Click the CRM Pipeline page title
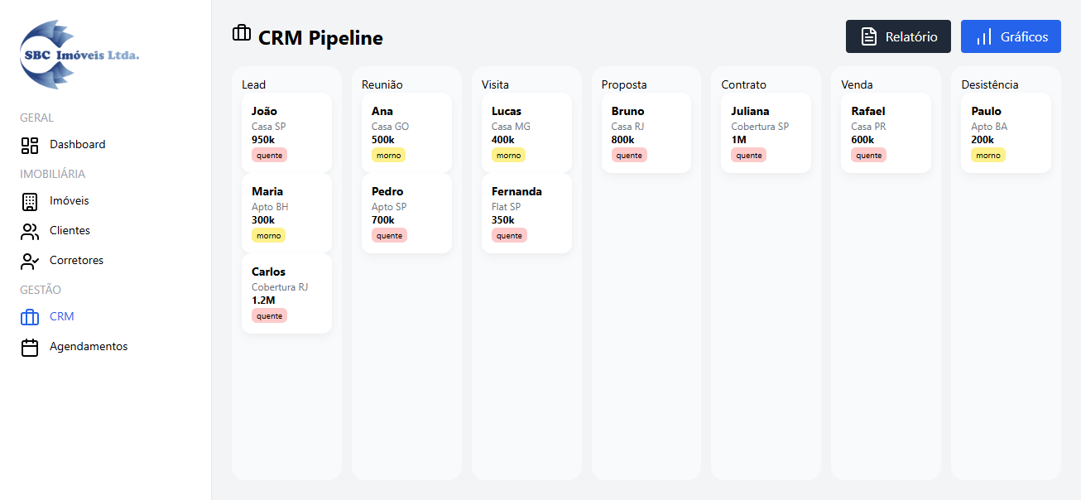 (320, 37)
